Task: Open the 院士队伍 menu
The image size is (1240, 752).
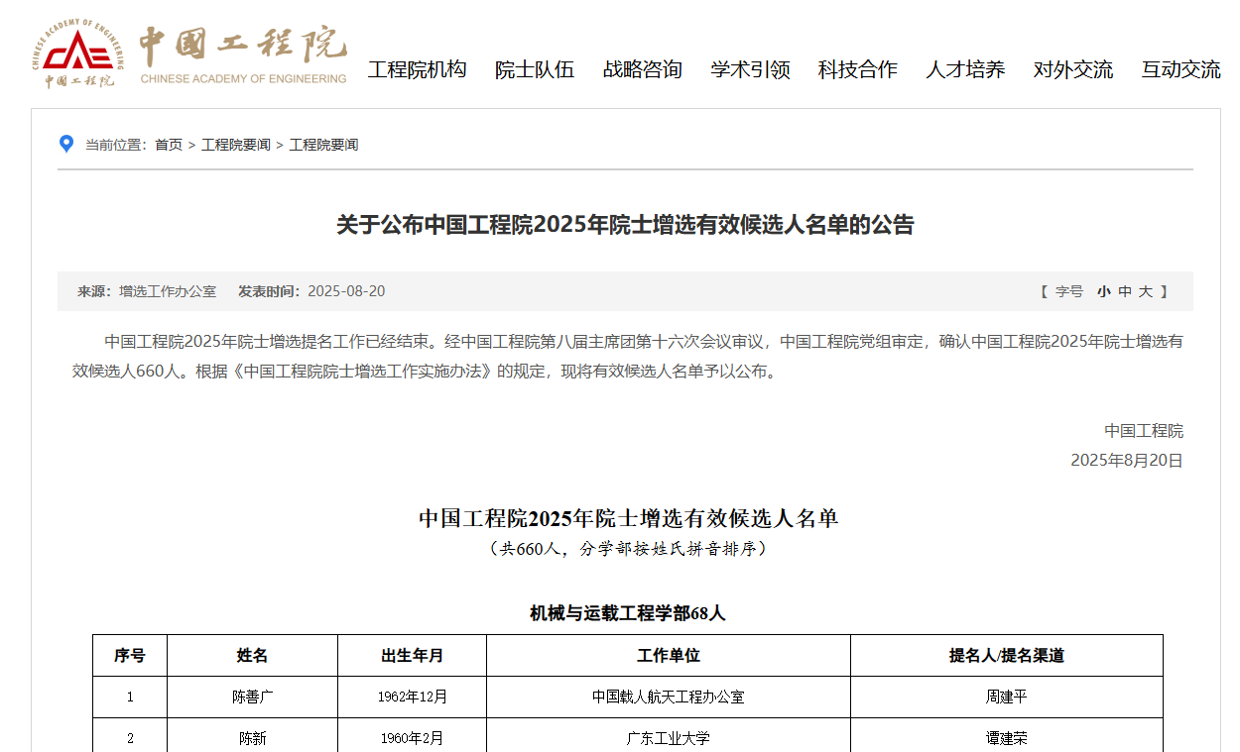Action: click(x=535, y=69)
